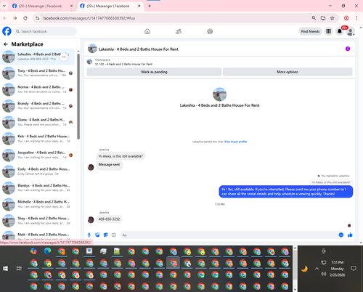
Task: Open Cody's 4 Beds and 2 Baths chat
Action: pos(38,171)
